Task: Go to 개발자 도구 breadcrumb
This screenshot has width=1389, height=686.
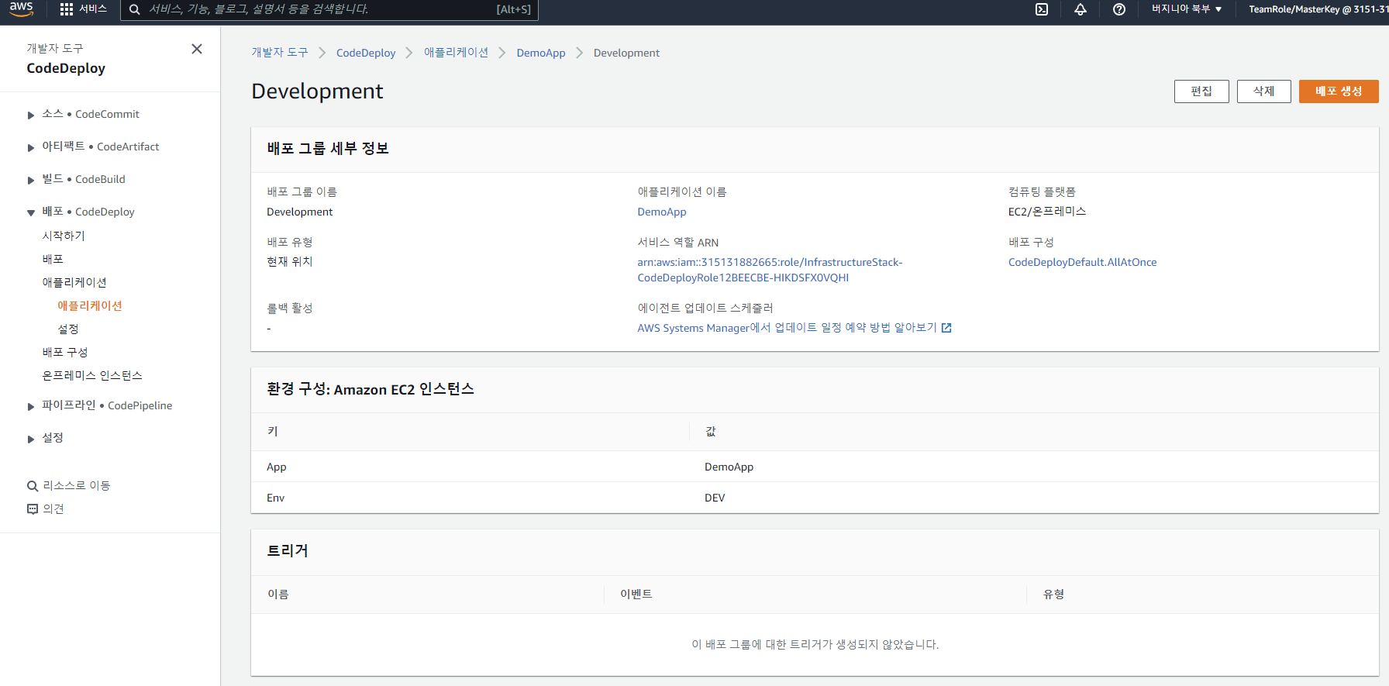Action: tap(280, 53)
